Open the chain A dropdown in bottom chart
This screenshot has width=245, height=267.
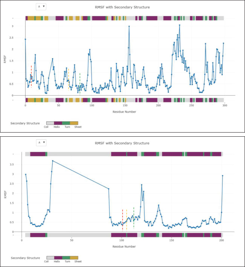[x=41, y=142]
